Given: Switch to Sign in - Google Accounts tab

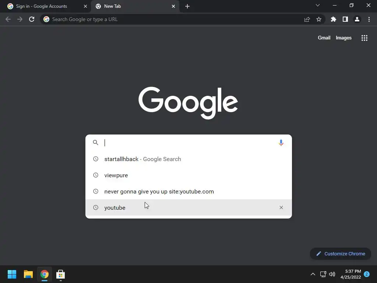Looking at the screenshot, I should point(46,6).
